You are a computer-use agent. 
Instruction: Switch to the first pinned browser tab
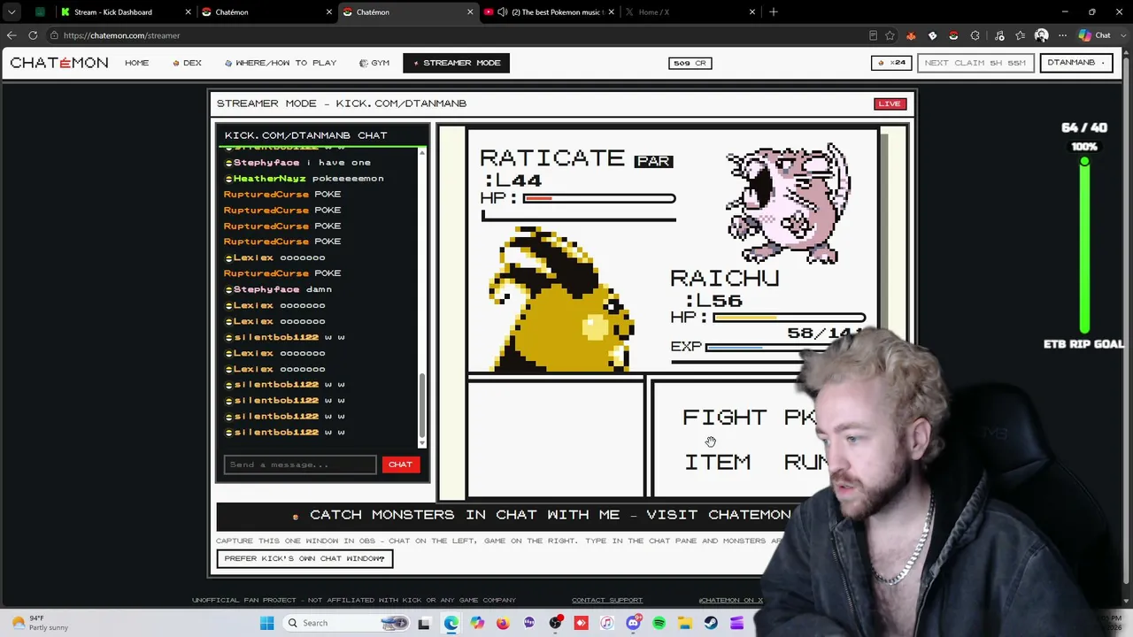[40, 12]
